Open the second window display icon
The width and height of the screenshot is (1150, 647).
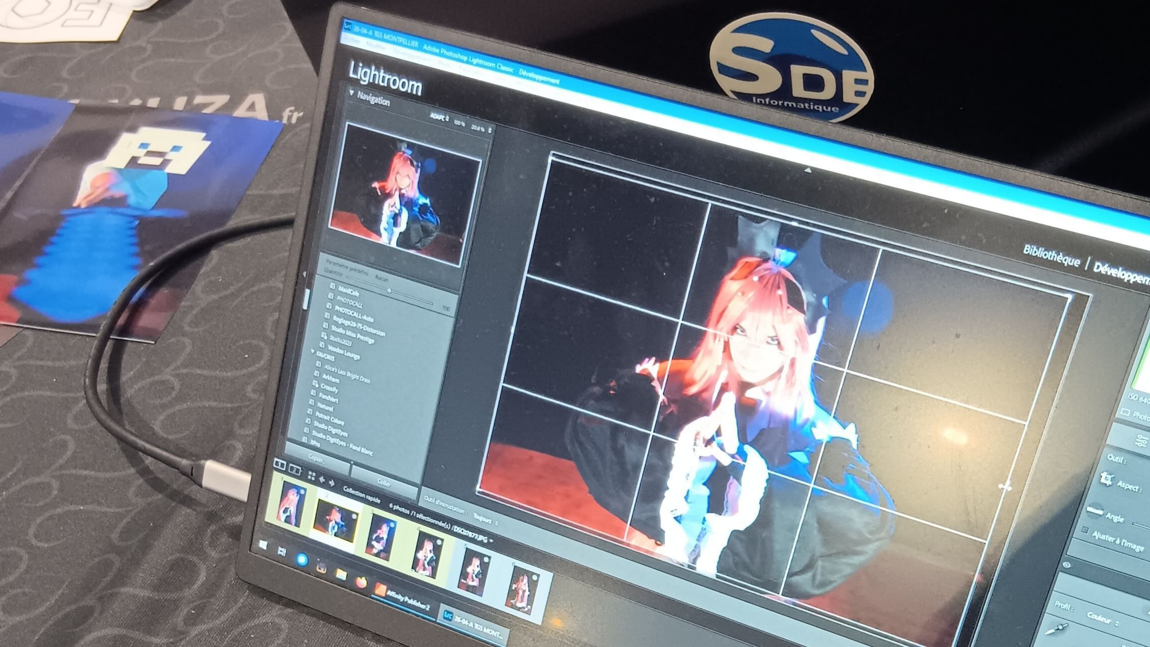tap(295, 469)
